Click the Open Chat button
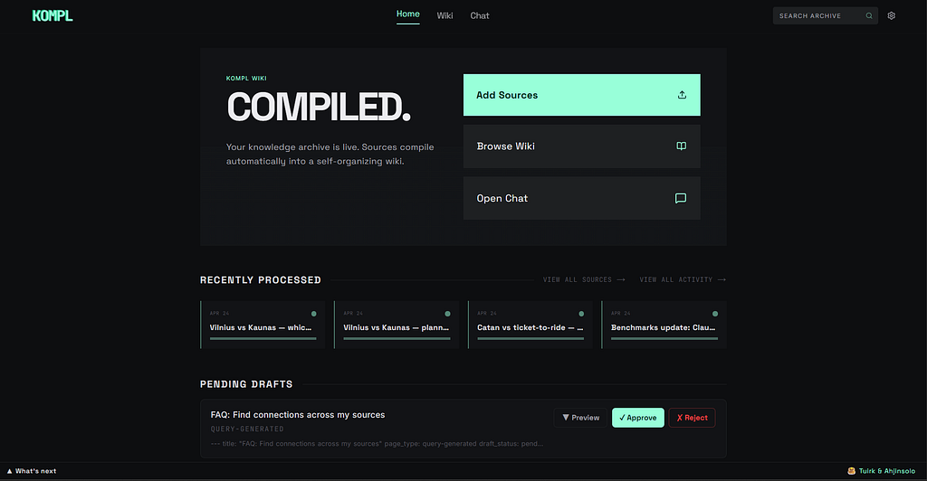This screenshot has width=927, height=481. 582,198
